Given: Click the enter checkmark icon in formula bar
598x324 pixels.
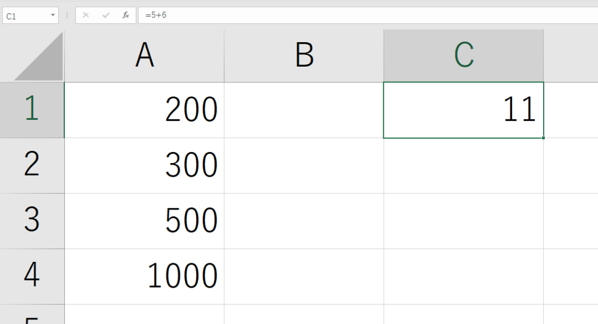Looking at the screenshot, I should 106,15.
